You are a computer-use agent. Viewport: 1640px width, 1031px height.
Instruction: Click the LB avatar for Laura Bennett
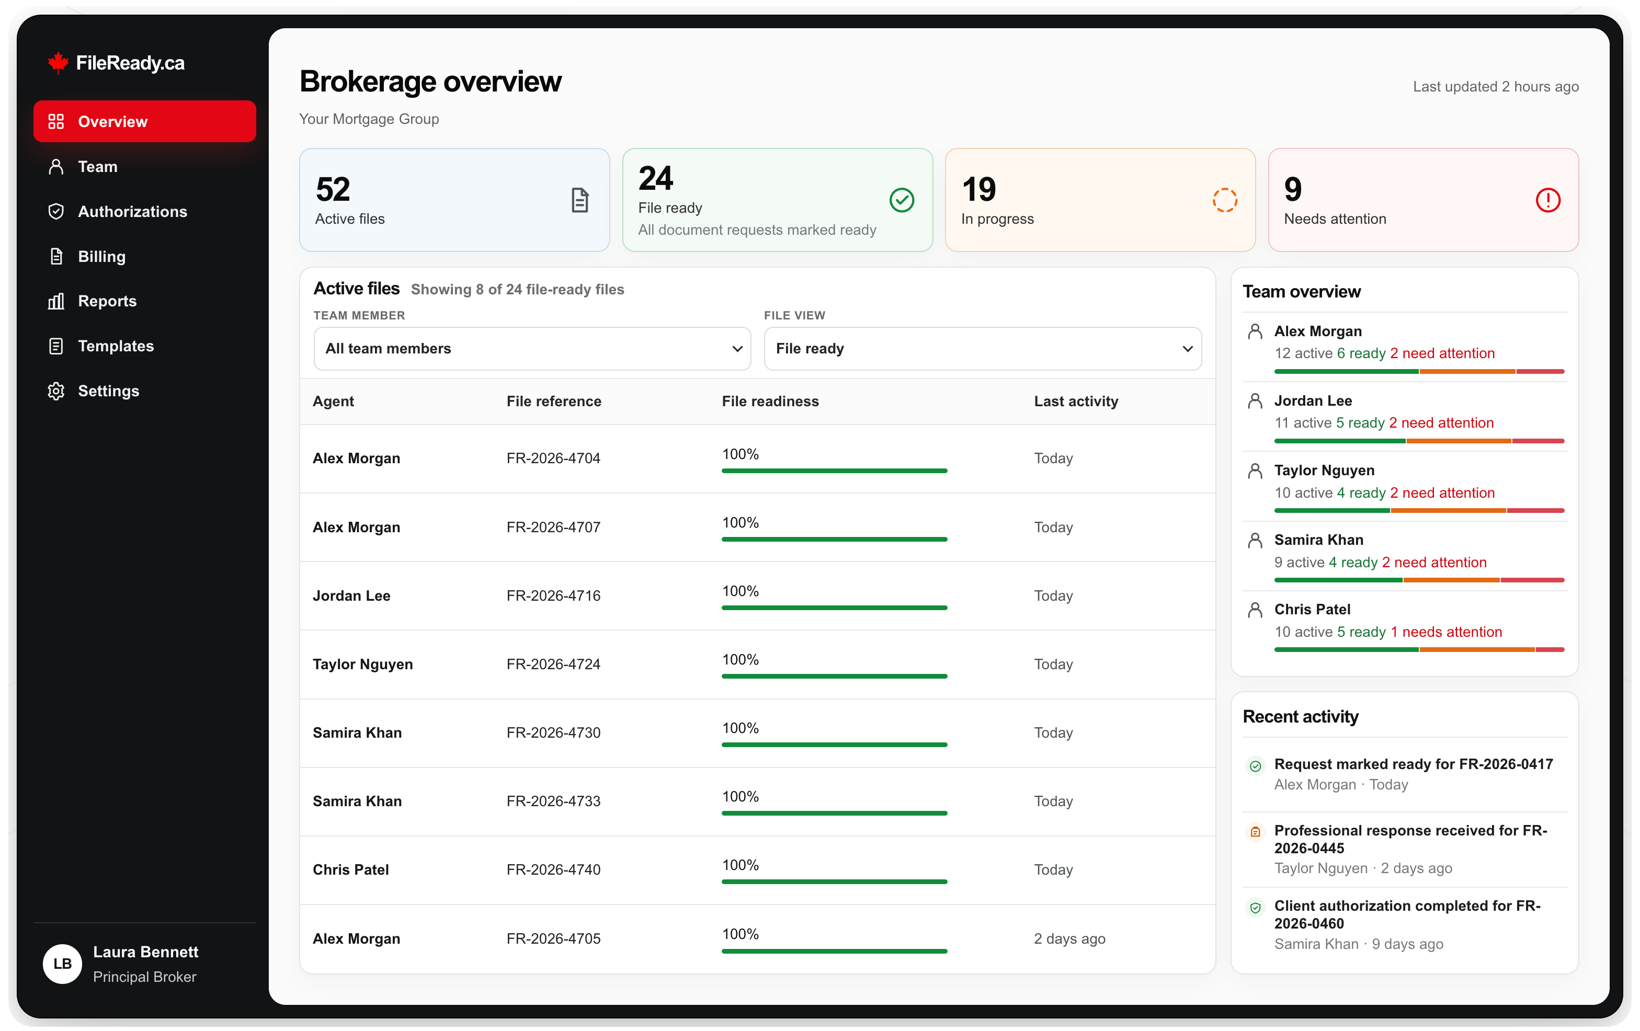(x=62, y=964)
